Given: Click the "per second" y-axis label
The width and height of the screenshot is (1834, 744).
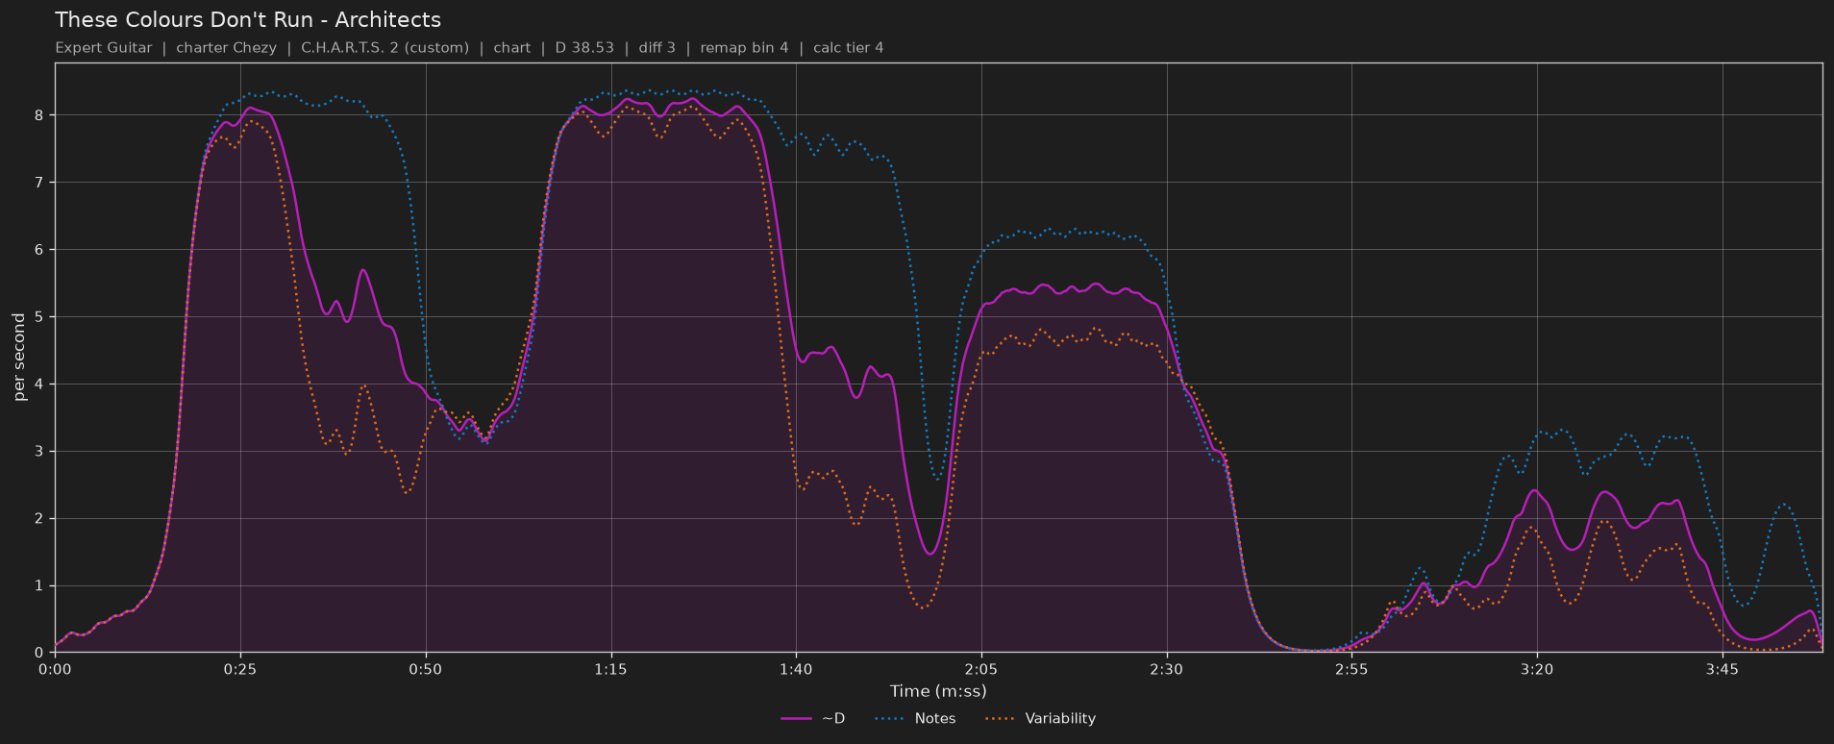Looking at the screenshot, I should (19, 358).
